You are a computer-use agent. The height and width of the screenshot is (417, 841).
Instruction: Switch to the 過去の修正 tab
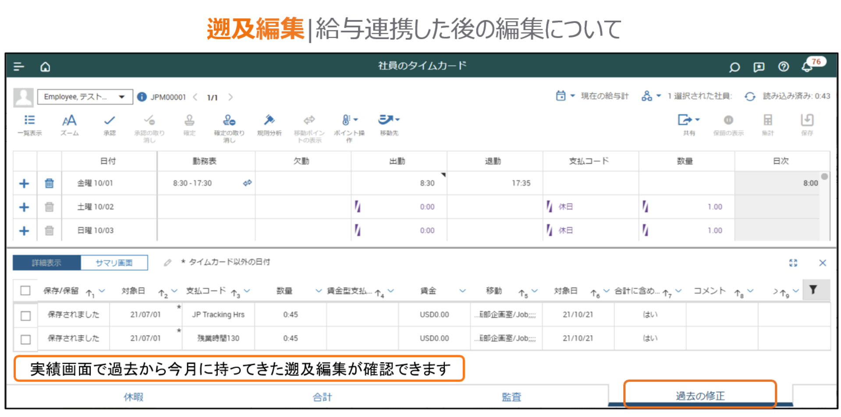pos(700,396)
